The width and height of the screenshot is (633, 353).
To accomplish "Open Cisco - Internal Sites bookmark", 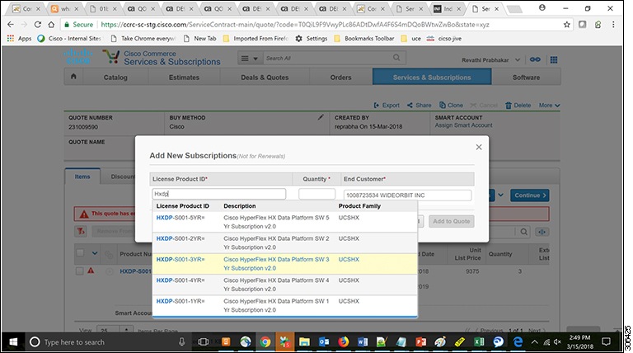I will coord(69,39).
